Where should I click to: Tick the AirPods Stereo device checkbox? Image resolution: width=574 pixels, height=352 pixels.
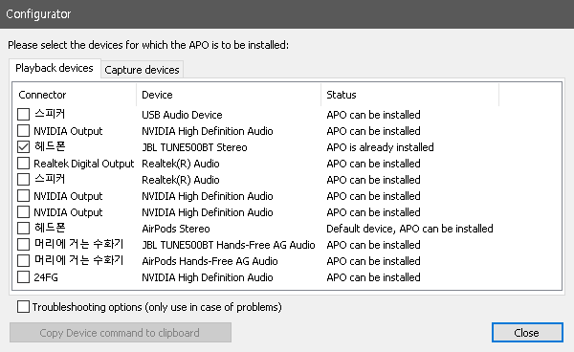coord(23,229)
